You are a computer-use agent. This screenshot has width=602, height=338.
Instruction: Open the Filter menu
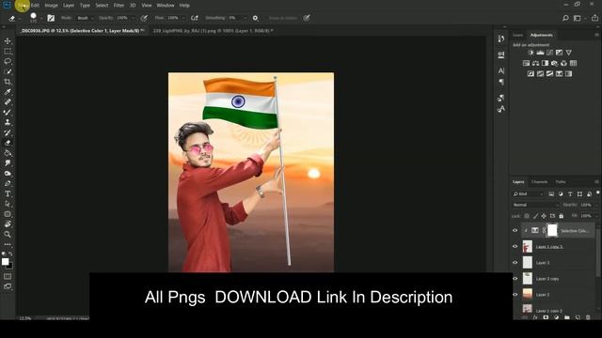[119, 6]
